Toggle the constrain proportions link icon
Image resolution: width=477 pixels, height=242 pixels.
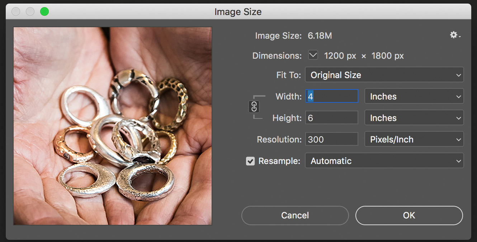pyautogui.click(x=254, y=107)
